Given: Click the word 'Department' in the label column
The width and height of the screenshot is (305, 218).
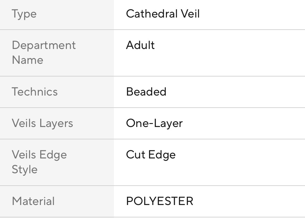Looking at the screenshot, I should [x=44, y=45].
